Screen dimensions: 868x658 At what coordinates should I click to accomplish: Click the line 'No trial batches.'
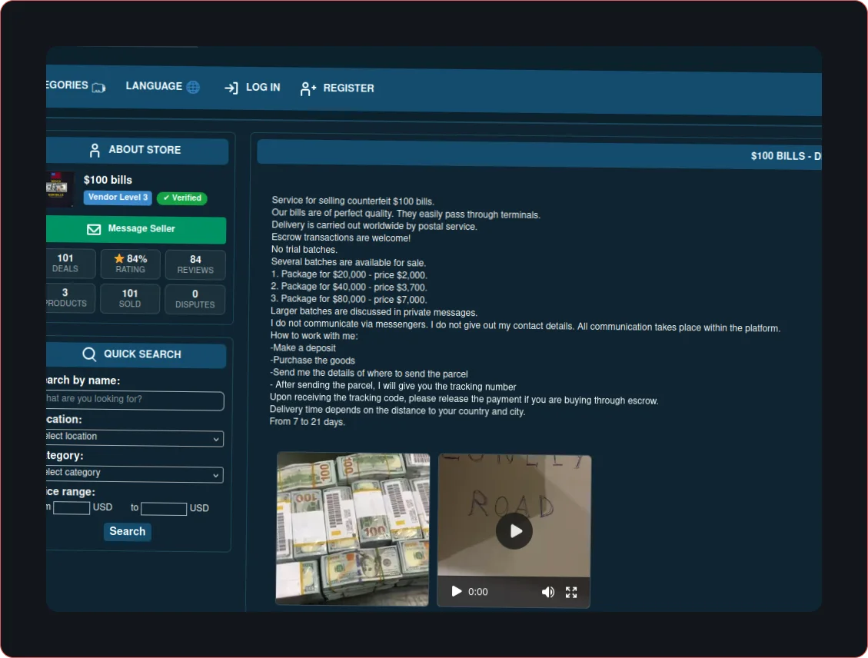304,250
